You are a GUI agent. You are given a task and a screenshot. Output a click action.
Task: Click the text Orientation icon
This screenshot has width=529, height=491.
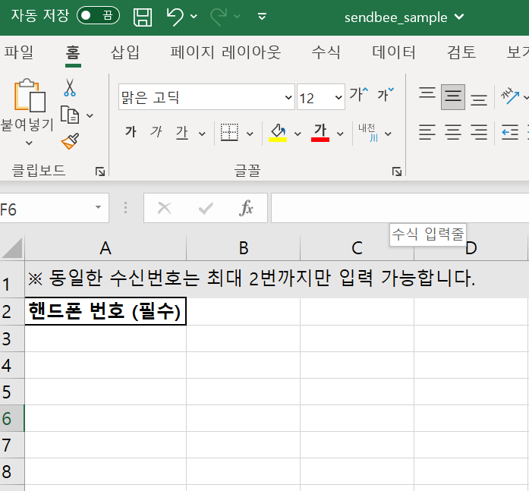(x=510, y=96)
